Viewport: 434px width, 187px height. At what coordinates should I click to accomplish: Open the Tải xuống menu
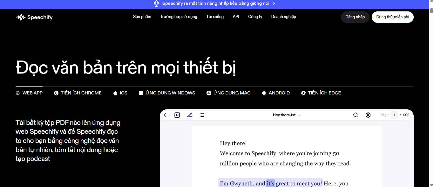215,17
